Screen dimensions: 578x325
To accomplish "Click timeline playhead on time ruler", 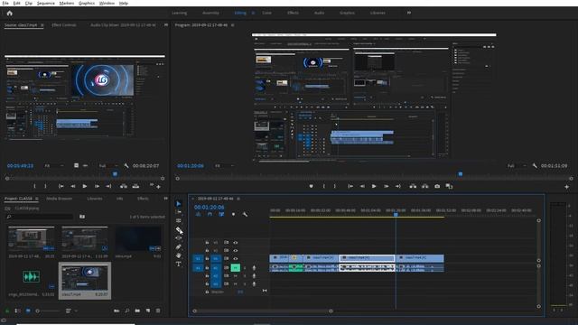I will pos(396,215).
